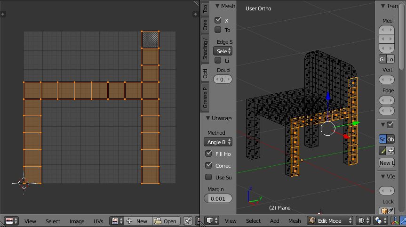Open Select menu in 3D view header
The height and width of the screenshot is (227, 406).
[x=253, y=221]
